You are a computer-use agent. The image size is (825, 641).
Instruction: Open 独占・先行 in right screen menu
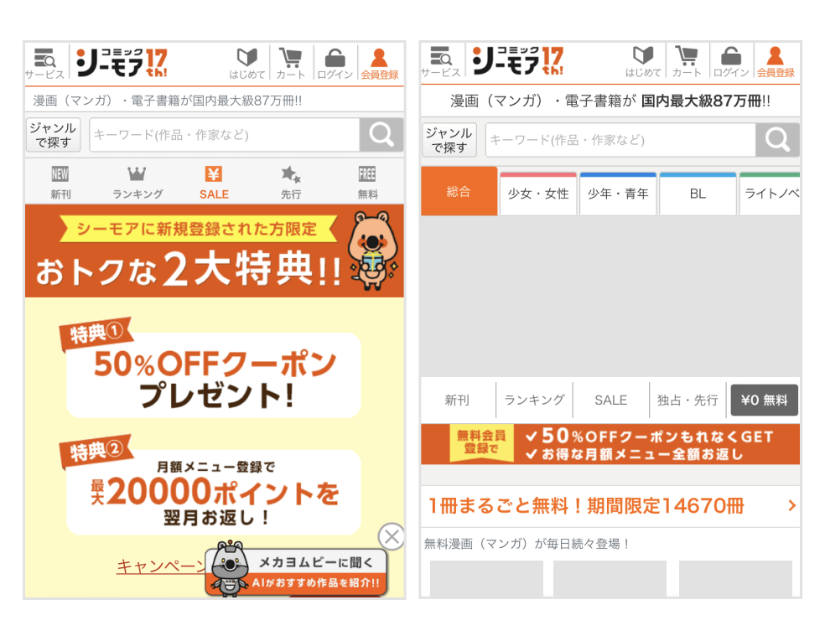point(687,401)
